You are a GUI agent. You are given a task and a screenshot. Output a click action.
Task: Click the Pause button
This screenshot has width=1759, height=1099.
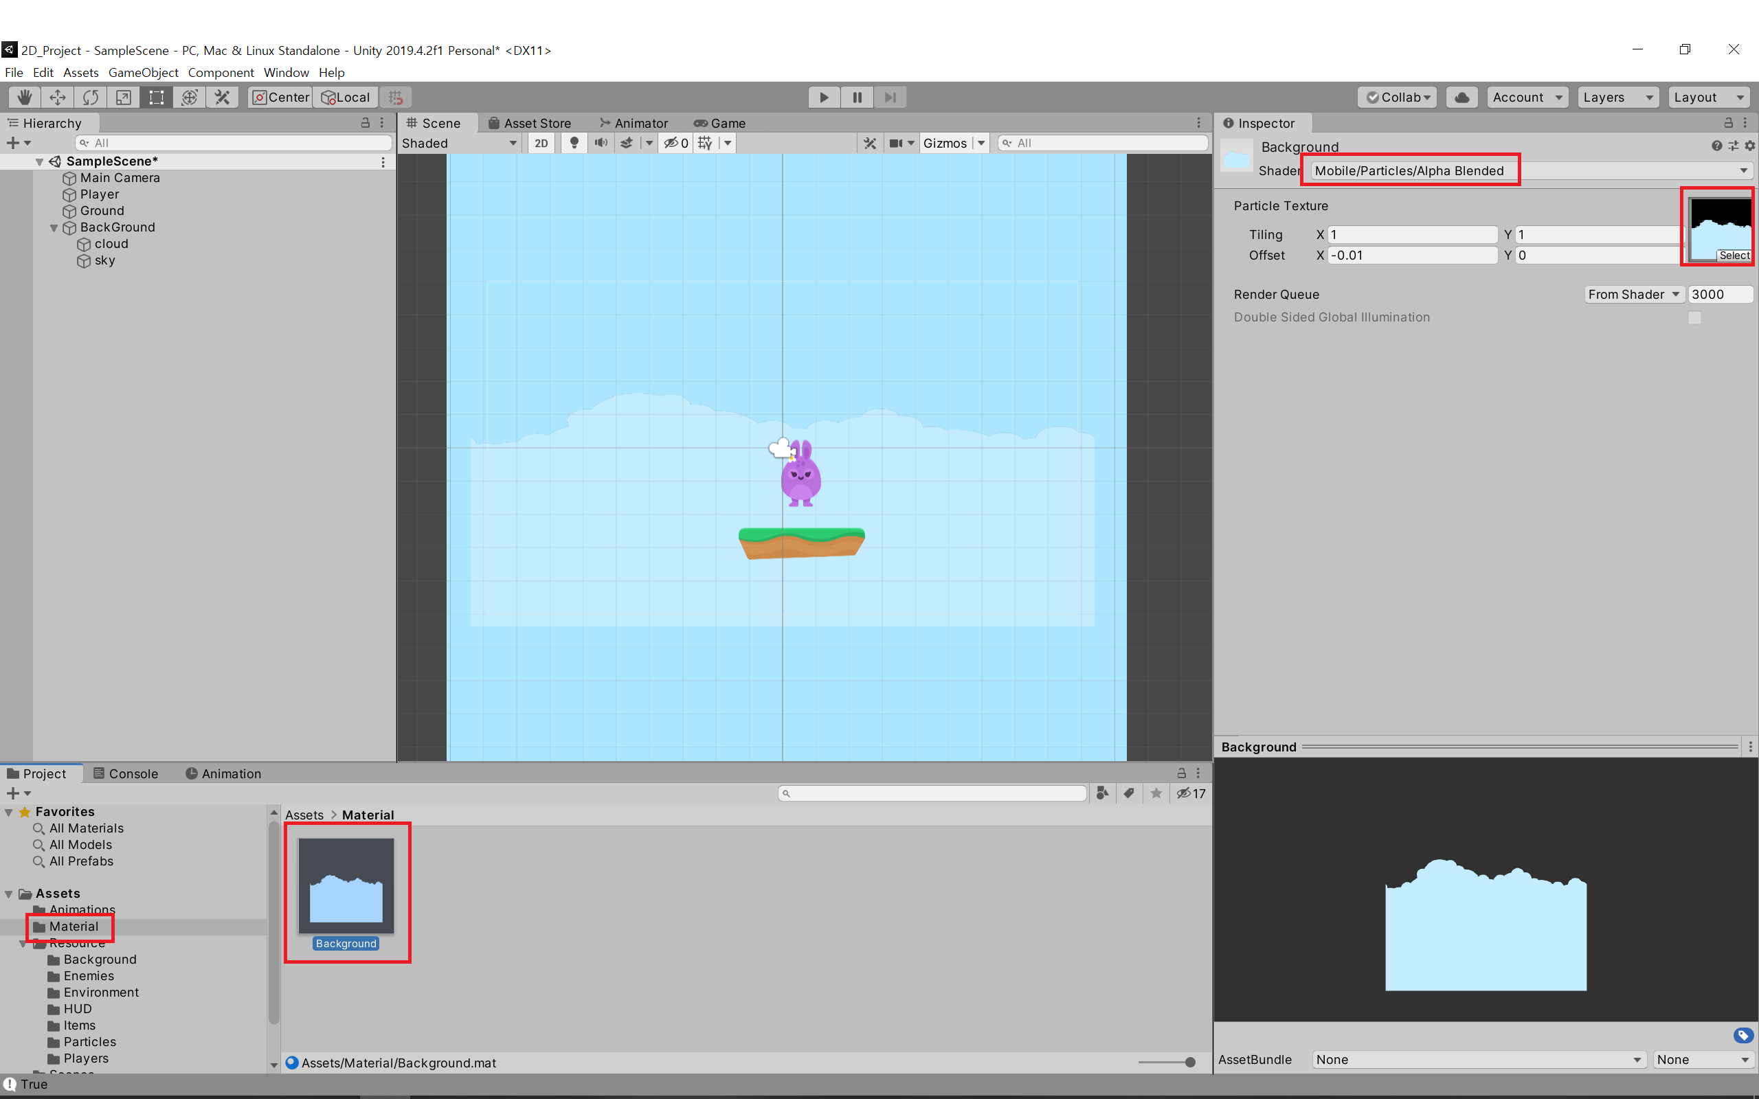857,98
